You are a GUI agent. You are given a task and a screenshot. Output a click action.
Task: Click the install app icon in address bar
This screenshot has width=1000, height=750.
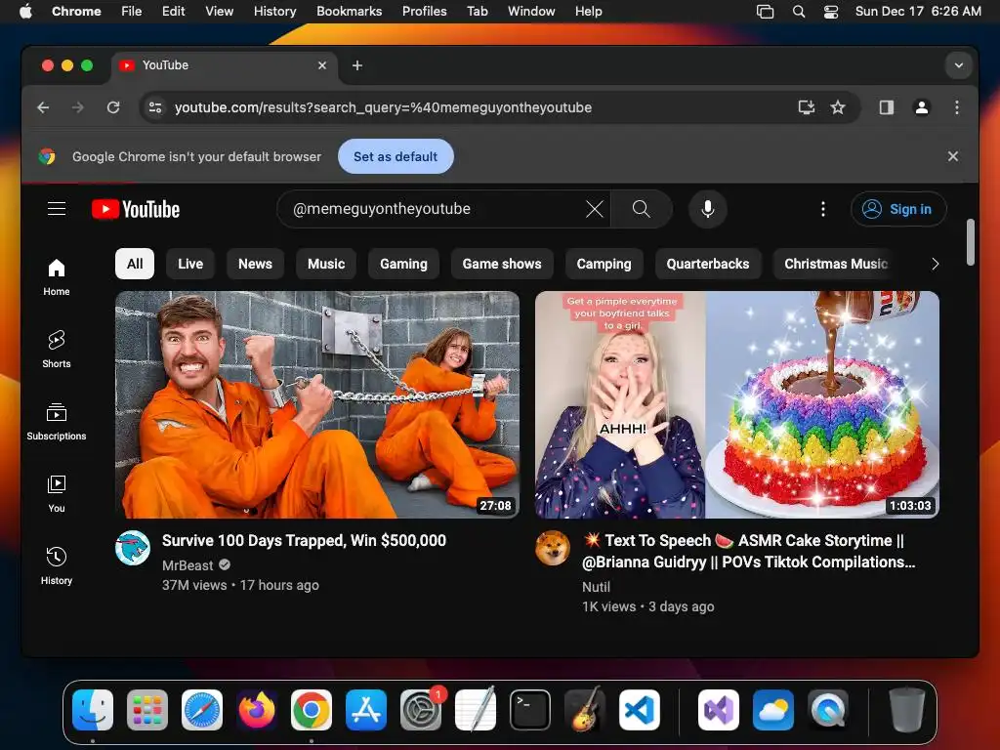click(x=806, y=107)
